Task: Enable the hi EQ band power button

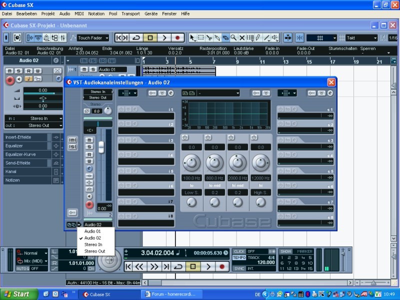Action: click(254, 137)
